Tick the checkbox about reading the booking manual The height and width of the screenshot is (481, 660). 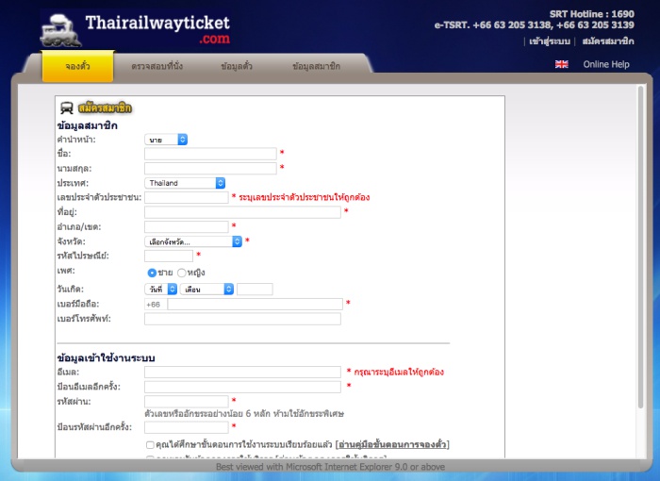(x=150, y=445)
